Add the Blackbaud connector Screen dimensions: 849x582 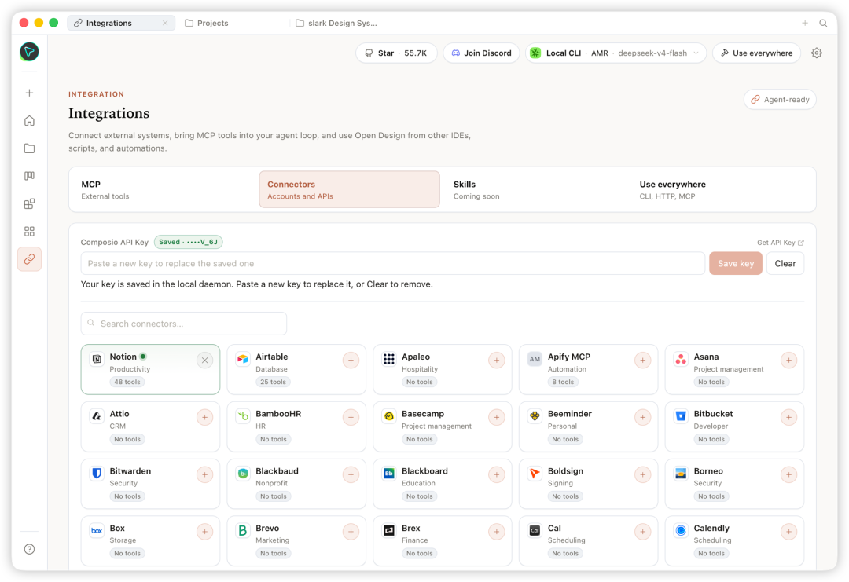click(x=351, y=475)
